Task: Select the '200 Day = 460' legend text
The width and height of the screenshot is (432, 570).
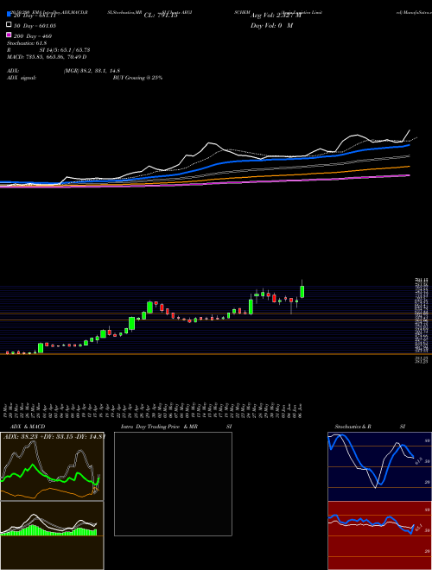Action: [33, 36]
